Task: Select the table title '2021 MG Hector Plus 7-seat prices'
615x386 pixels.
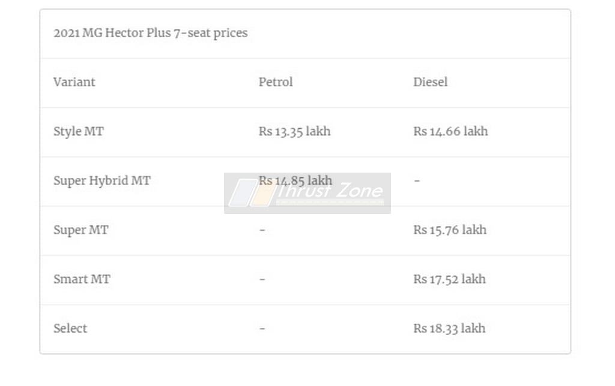Action: [x=151, y=33]
